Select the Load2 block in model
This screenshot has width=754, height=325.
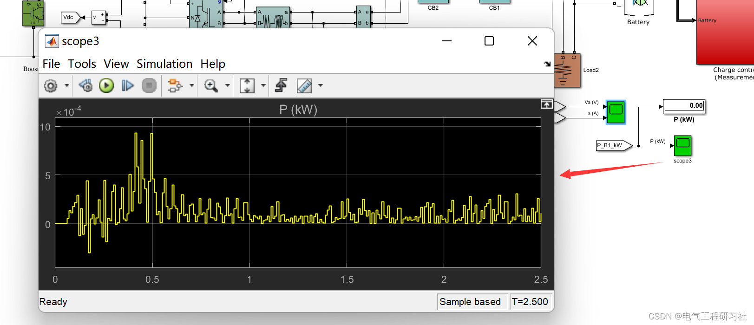point(567,70)
